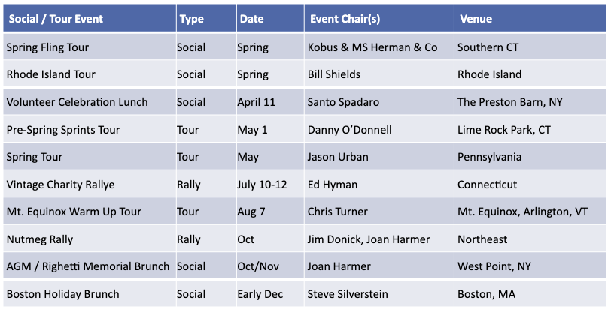This screenshot has width=611, height=310.
Task: Click the April 11 date cell
Action: [257, 102]
